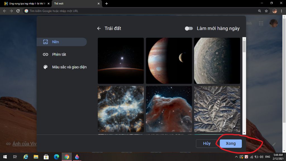Viewport: 286px width, 161px height.
Task: Choose the Horsehead nebula background thumbnail
Action: tap(169, 109)
